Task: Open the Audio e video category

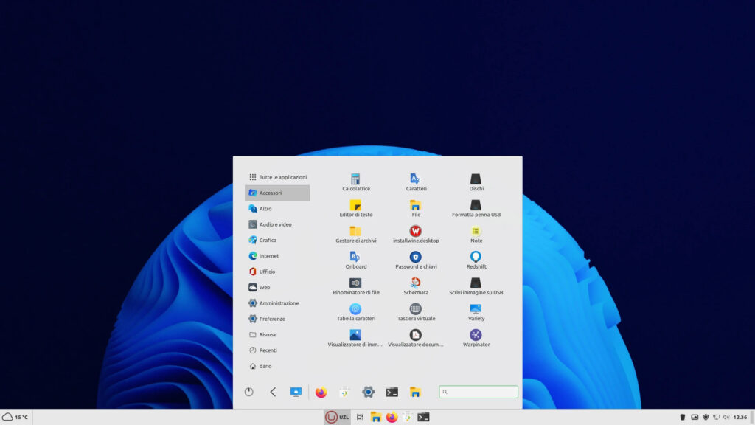Action: (x=277, y=224)
